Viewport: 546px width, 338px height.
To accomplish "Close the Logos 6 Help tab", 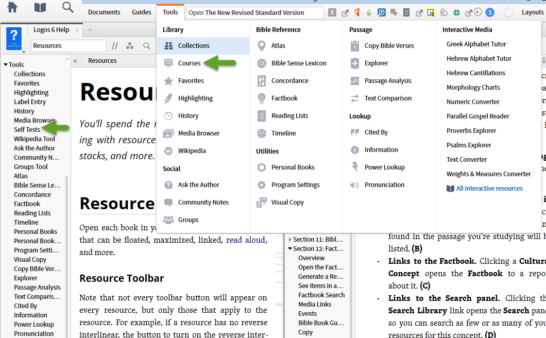I will 77,30.
